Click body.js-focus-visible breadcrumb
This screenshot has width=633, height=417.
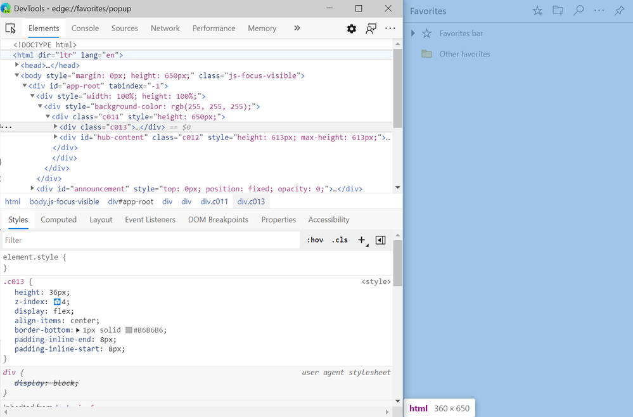tap(64, 202)
